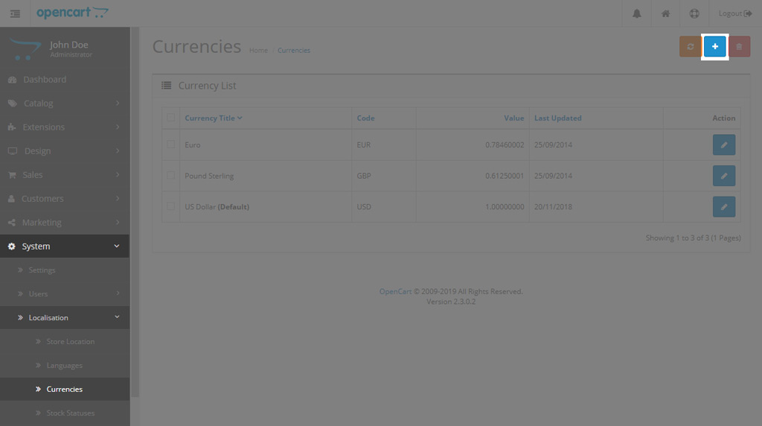Expand the Users submenu

65,293
